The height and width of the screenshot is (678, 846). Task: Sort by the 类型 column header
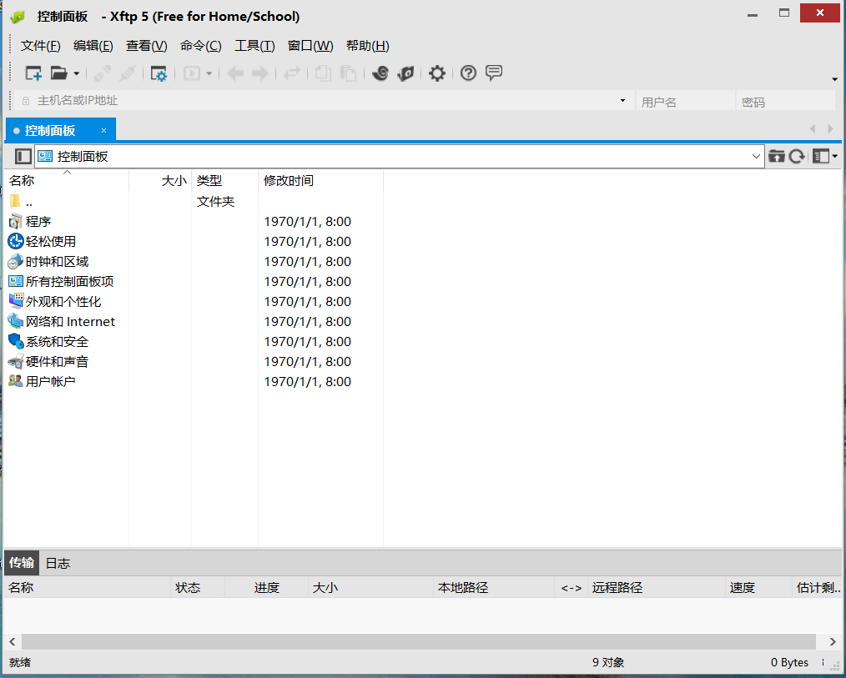[x=224, y=180]
